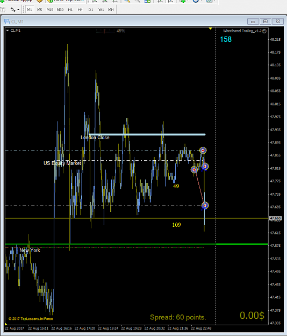The image size is (287, 336).
Task: Click the 48.215 price scale label
Action: (275, 39)
